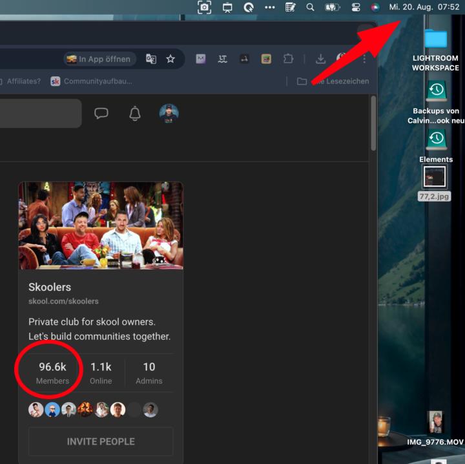
Task: Click the 10 Admins stat
Action: pyautogui.click(x=149, y=373)
